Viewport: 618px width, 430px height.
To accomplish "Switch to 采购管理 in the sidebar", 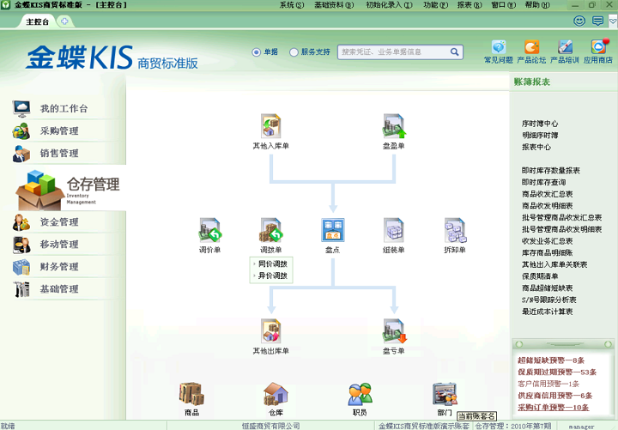I will pyautogui.click(x=58, y=131).
